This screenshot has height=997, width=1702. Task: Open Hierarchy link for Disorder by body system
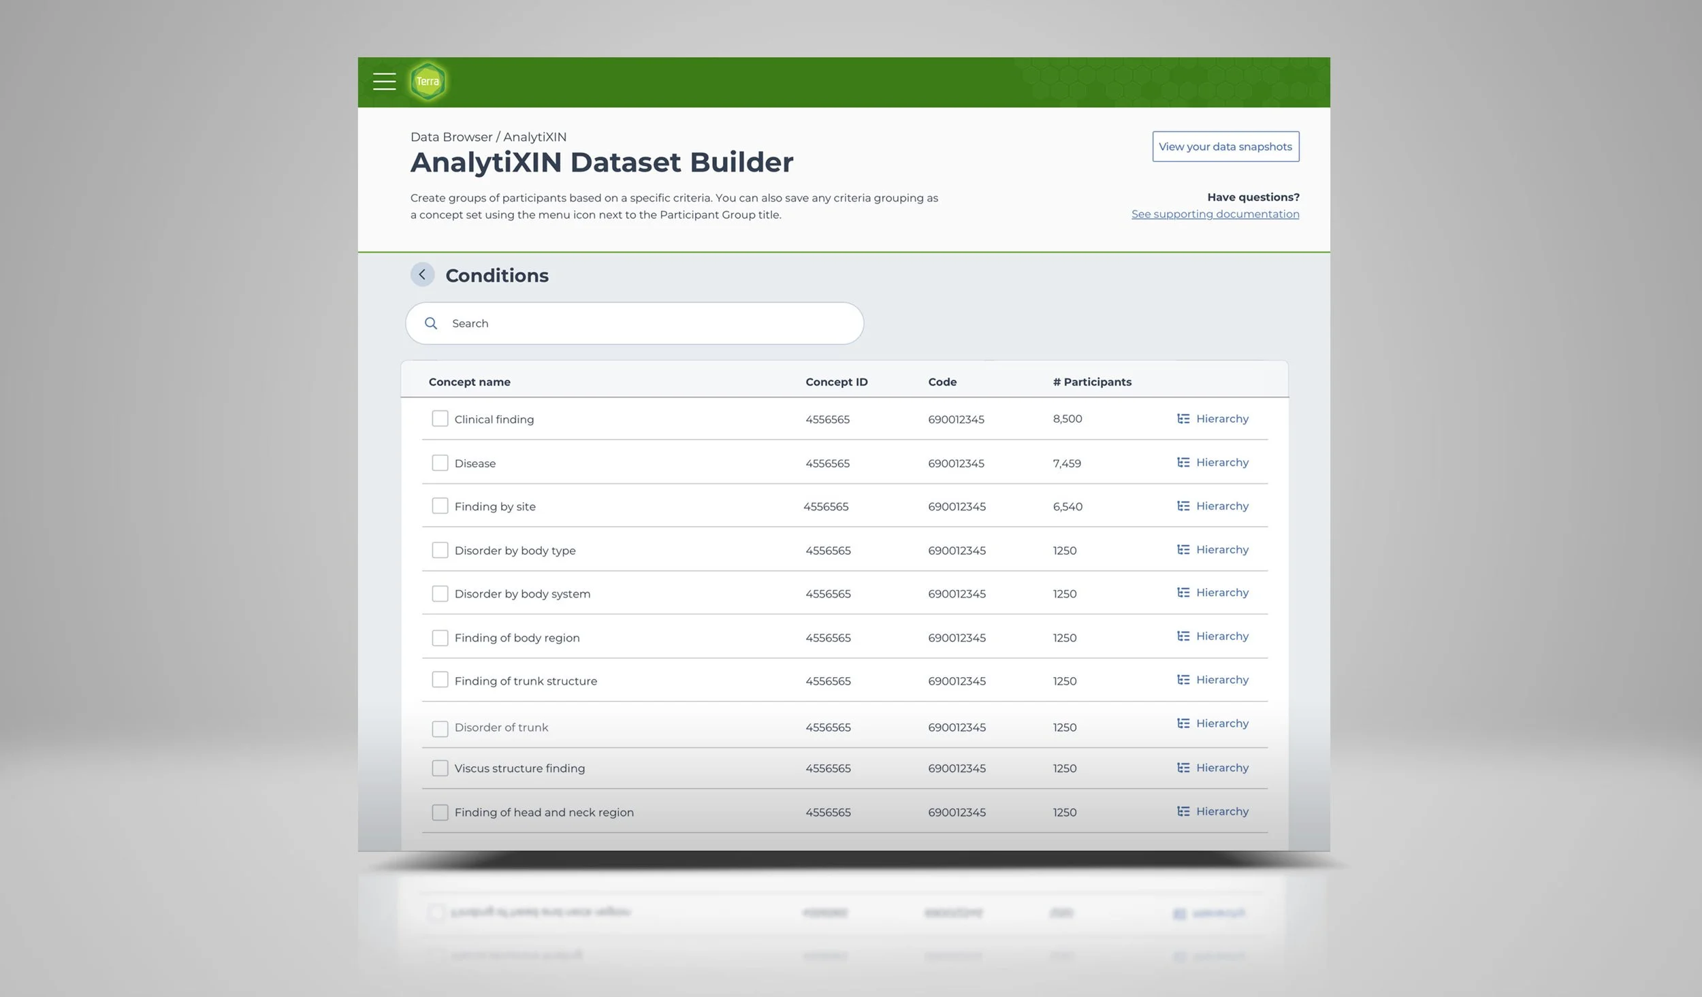pyautogui.click(x=1222, y=593)
